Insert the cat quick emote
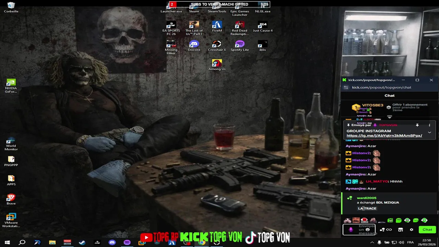This screenshot has width=439, height=247. tap(347, 220)
